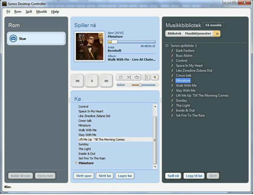
Task: Click the splitter grip between queue and library
Action: coord(161,100)
